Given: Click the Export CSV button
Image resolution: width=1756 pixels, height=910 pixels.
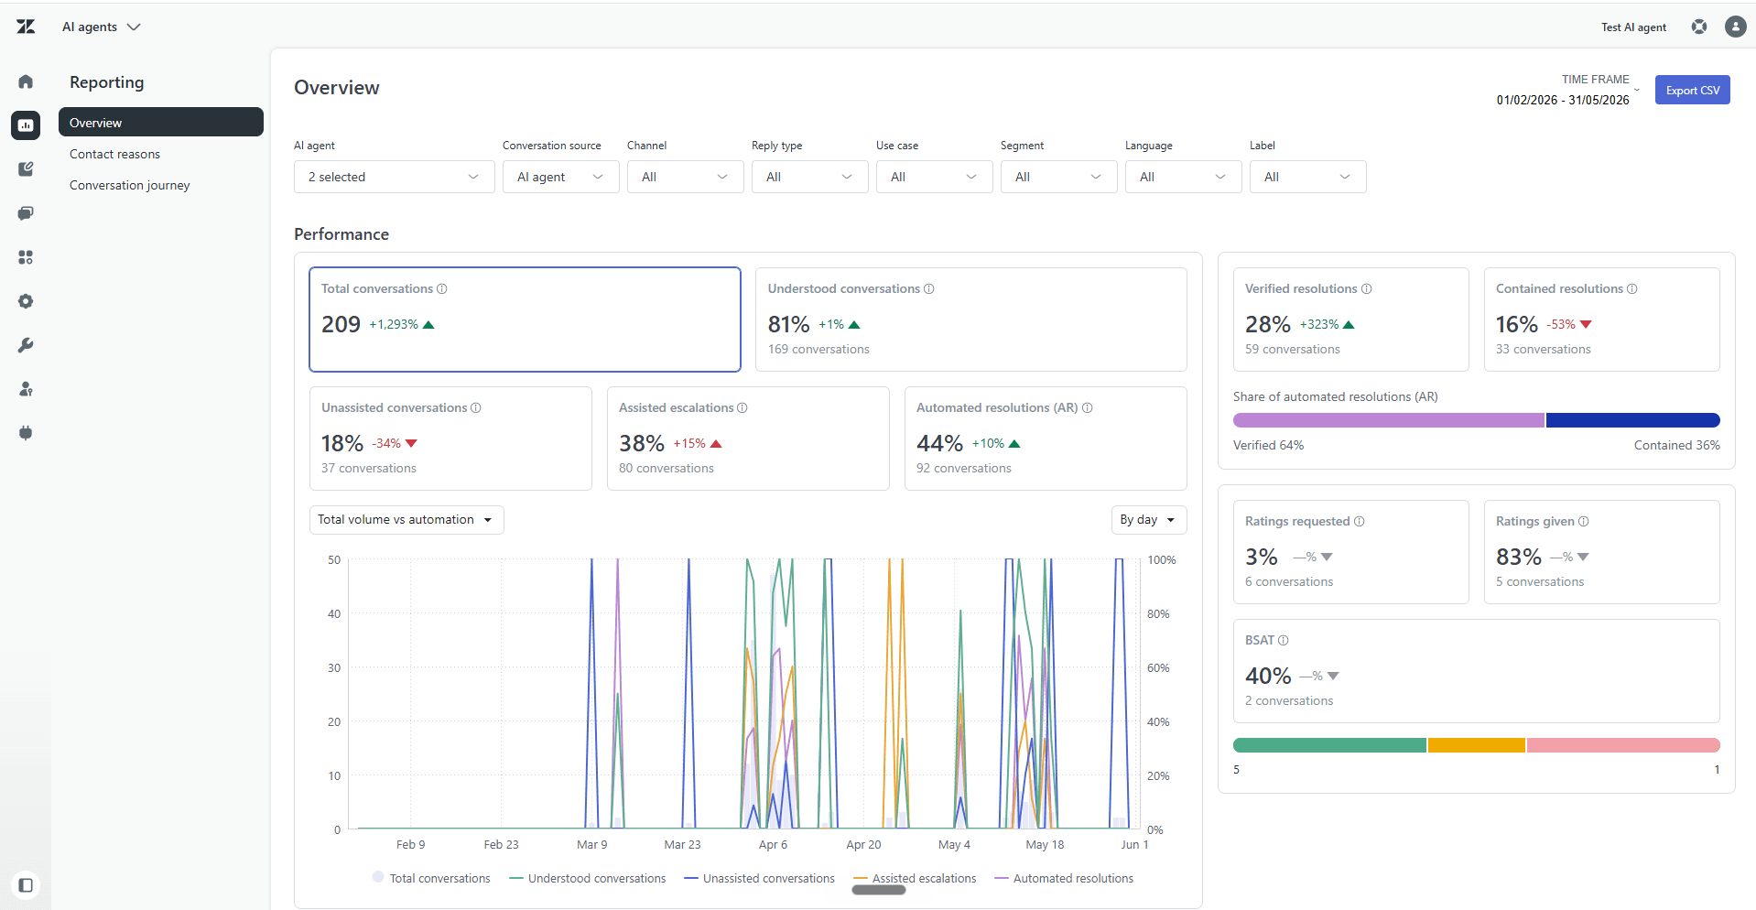Looking at the screenshot, I should point(1692,90).
